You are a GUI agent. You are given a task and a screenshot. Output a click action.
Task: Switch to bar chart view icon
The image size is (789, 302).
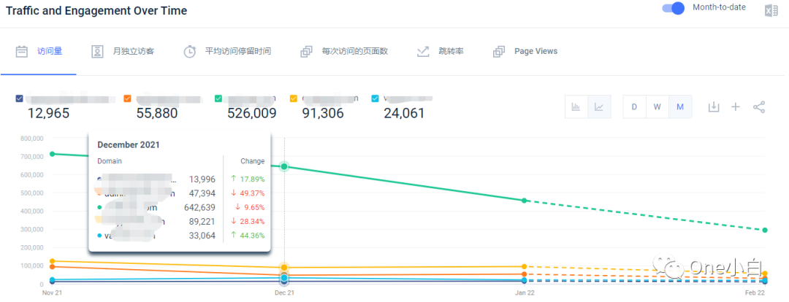[x=576, y=107]
